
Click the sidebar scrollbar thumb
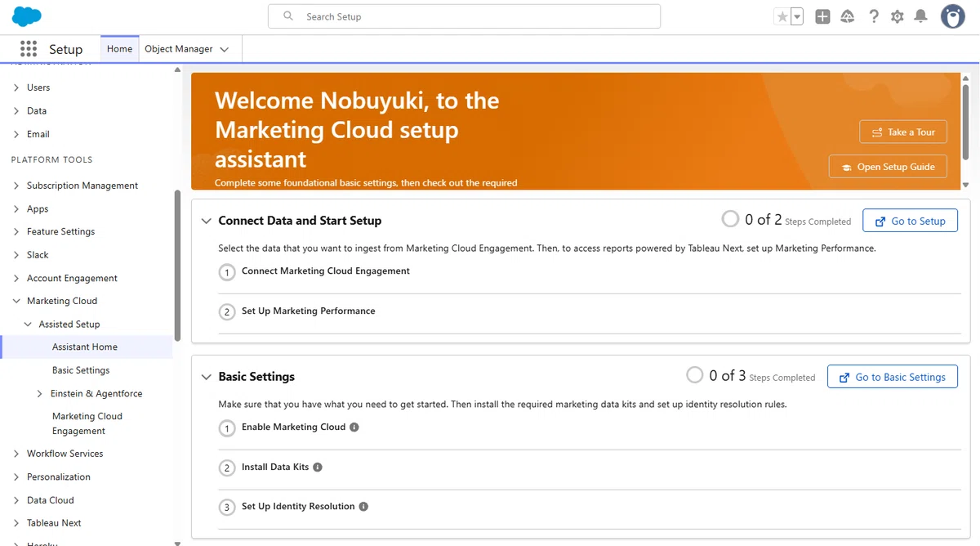[177, 266]
